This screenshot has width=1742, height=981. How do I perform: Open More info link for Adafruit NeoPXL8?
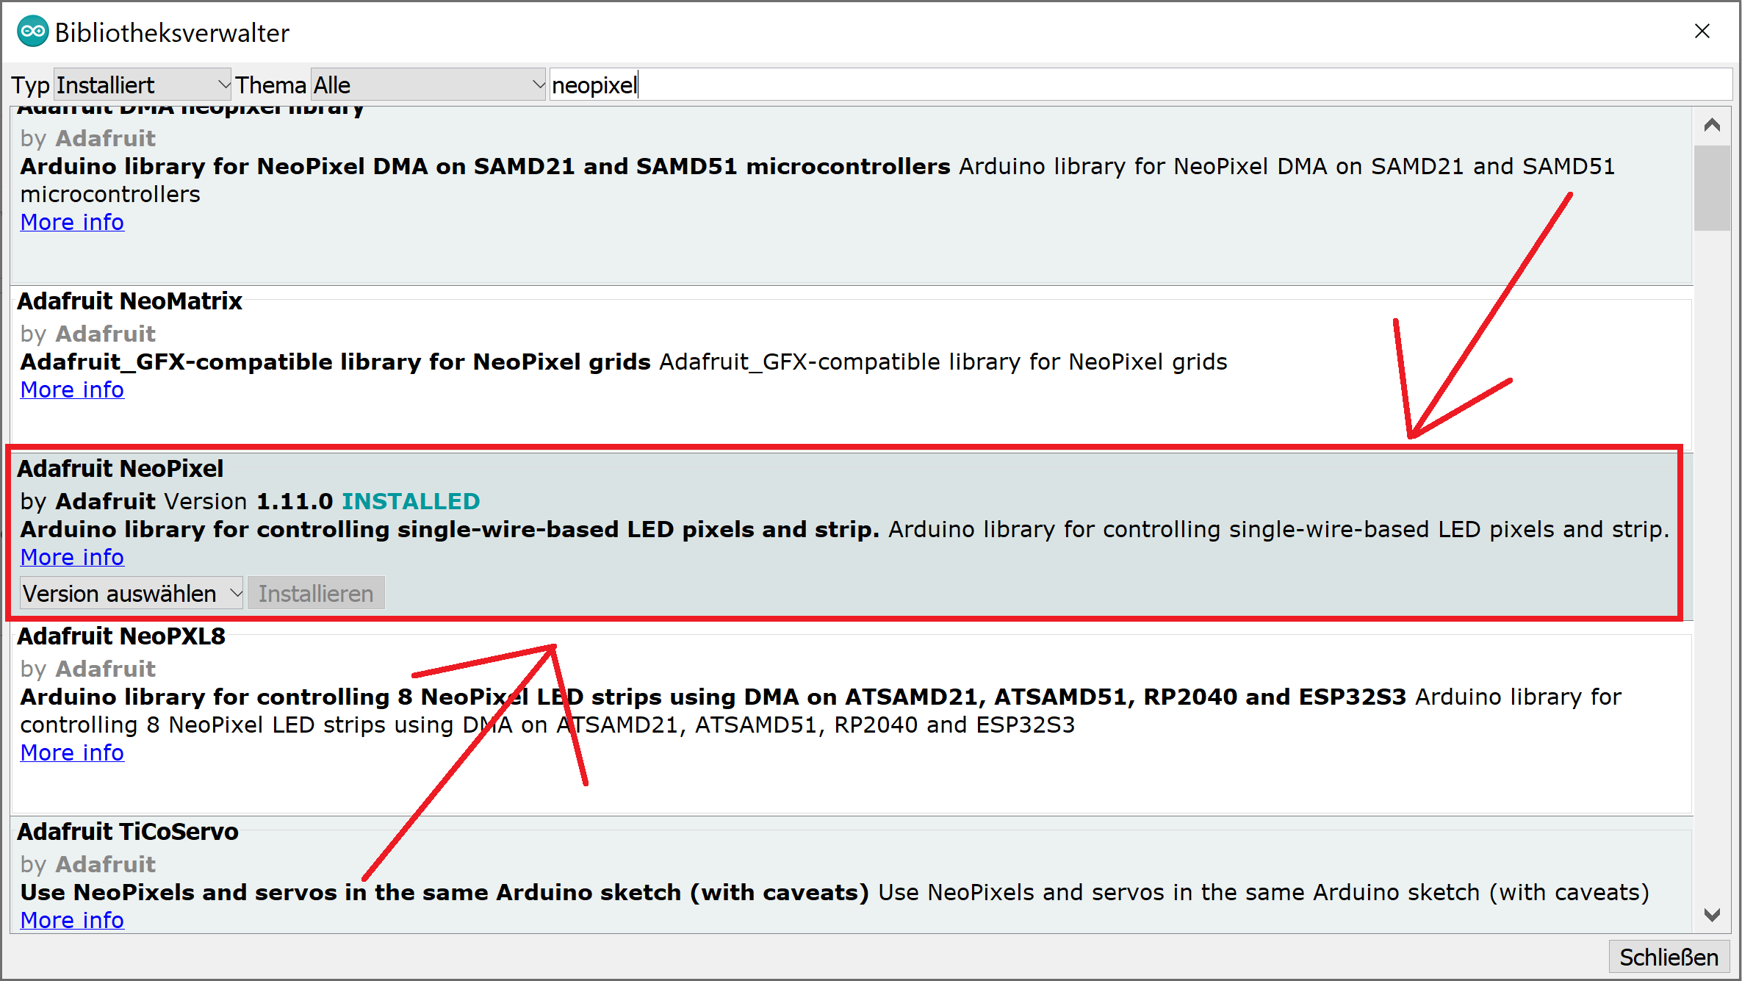pos(72,752)
